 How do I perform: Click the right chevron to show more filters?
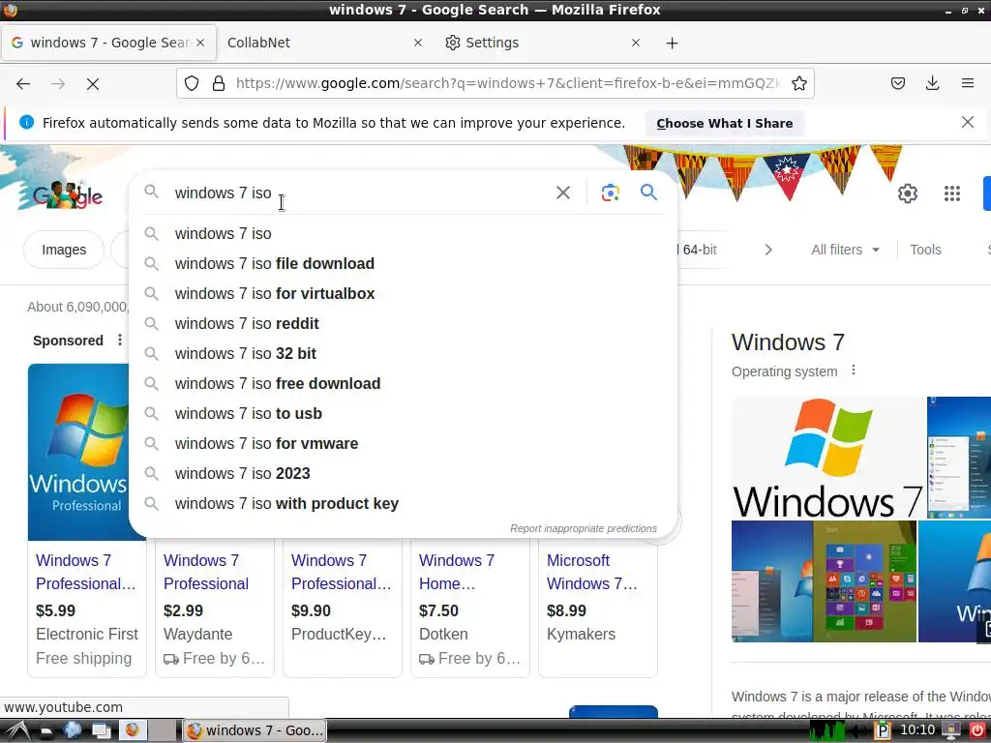pyautogui.click(x=767, y=250)
